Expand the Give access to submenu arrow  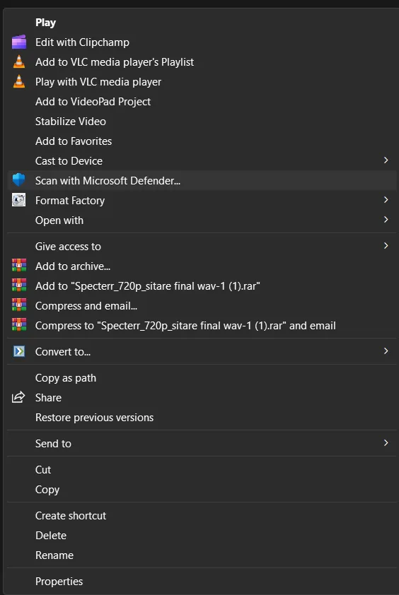coord(386,246)
